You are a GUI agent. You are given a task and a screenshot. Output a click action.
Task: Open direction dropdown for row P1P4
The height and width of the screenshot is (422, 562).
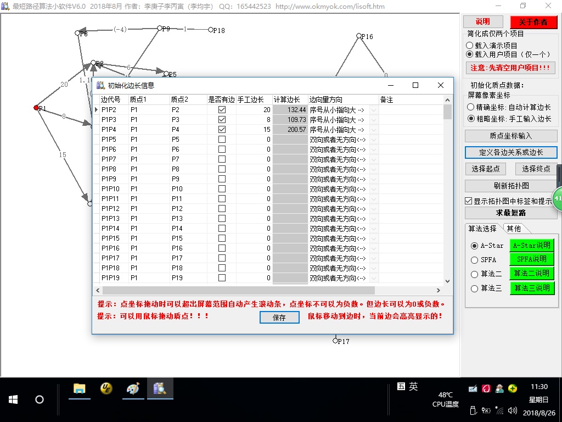[x=374, y=130]
